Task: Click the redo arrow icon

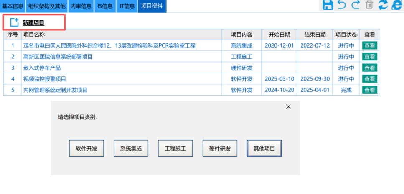Action: tap(356, 5)
